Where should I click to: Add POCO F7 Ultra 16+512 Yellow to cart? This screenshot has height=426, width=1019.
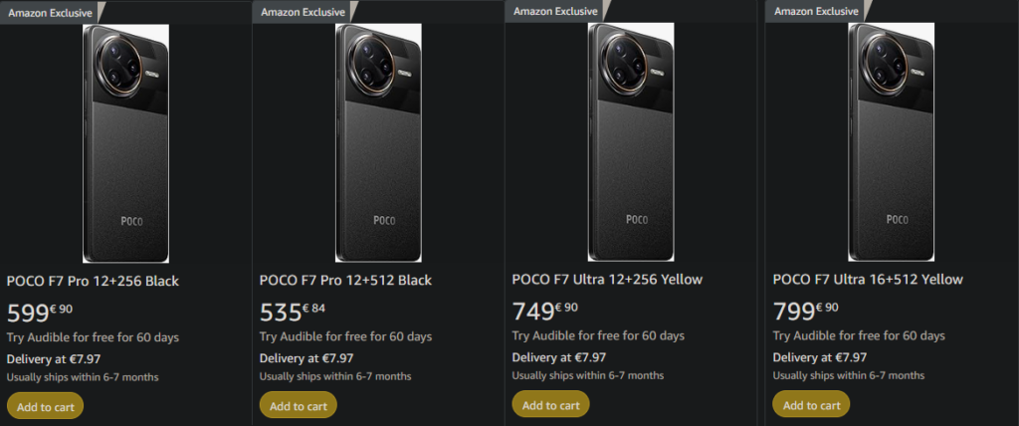click(811, 405)
